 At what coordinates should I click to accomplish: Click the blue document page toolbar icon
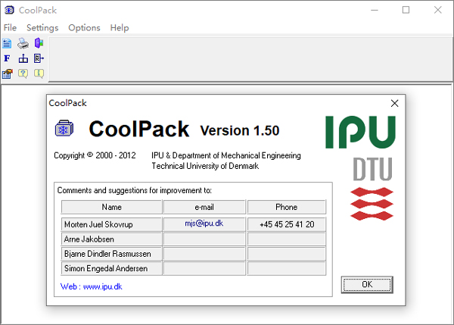7,43
